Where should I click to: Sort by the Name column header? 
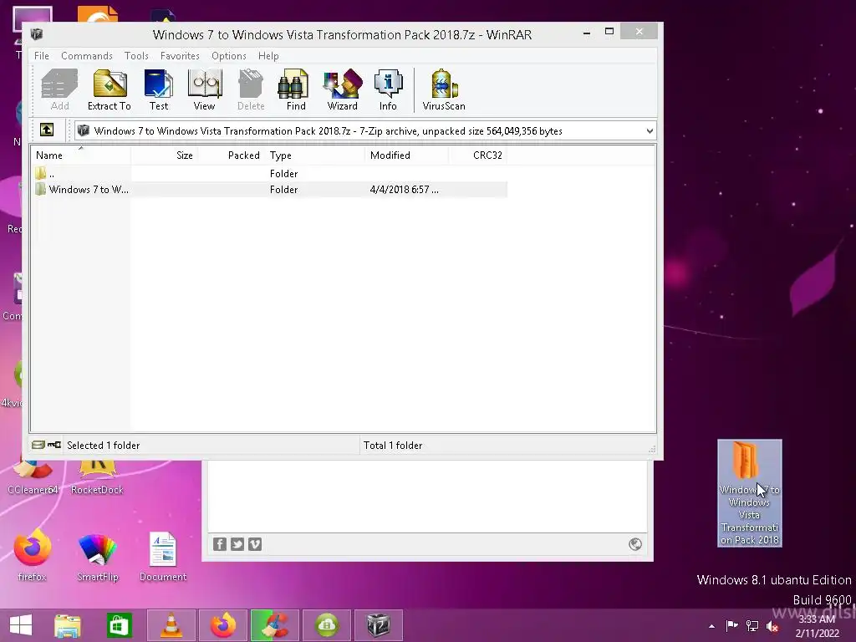point(81,155)
